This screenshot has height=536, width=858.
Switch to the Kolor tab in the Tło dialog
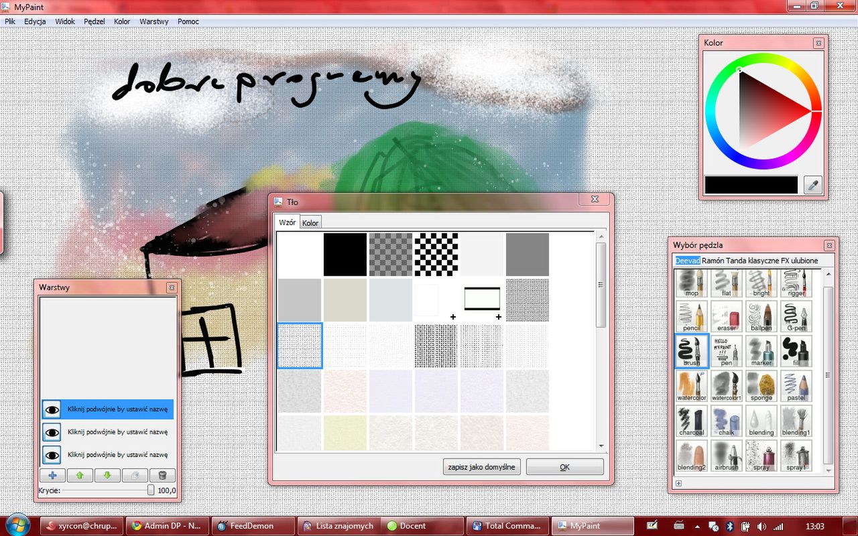[x=310, y=222]
